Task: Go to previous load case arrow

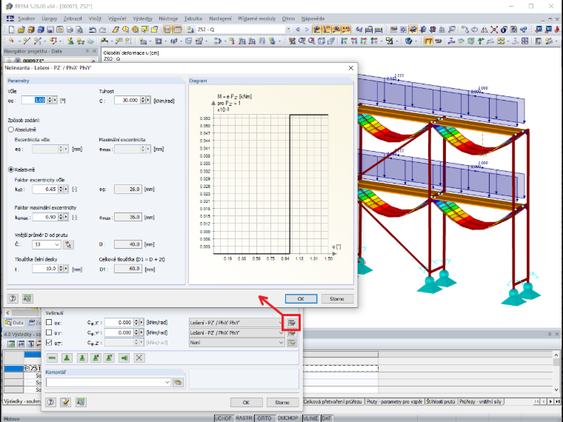Action: [298, 30]
